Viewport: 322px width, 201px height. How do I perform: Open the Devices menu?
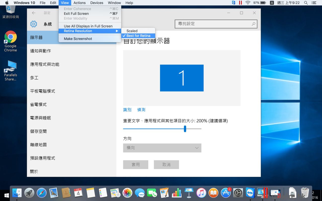(x=97, y=3)
